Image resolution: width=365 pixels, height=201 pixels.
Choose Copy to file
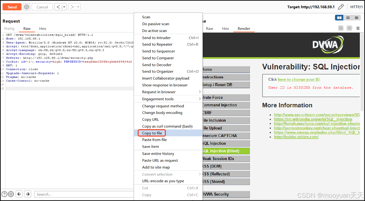point(168,133)
